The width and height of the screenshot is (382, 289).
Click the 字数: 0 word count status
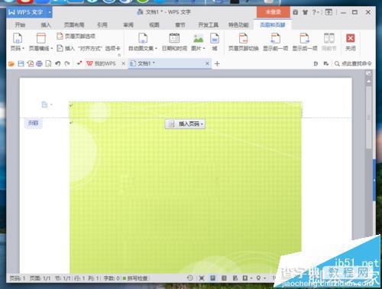(112, 278)
